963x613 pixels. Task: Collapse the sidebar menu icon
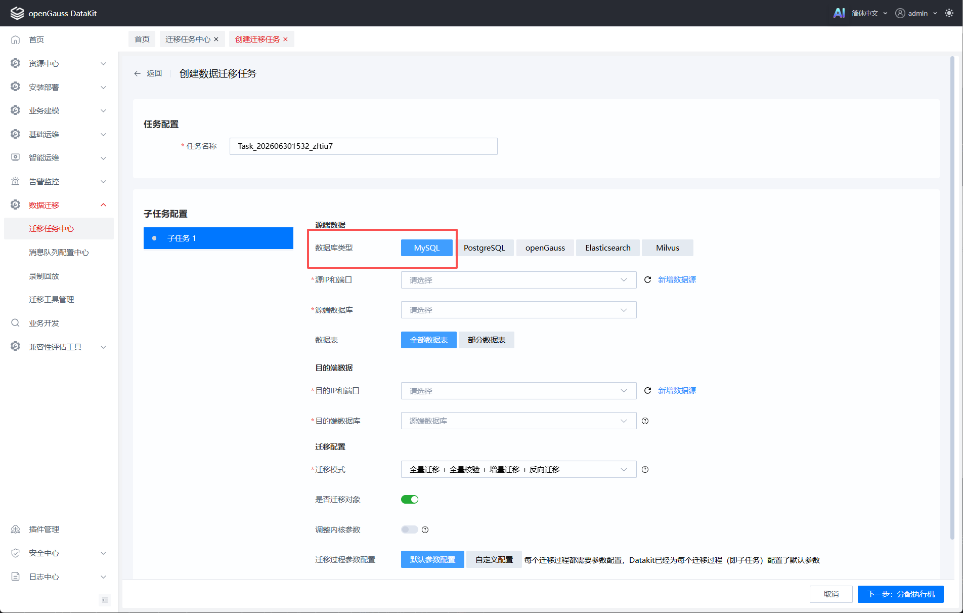[105, 600]
